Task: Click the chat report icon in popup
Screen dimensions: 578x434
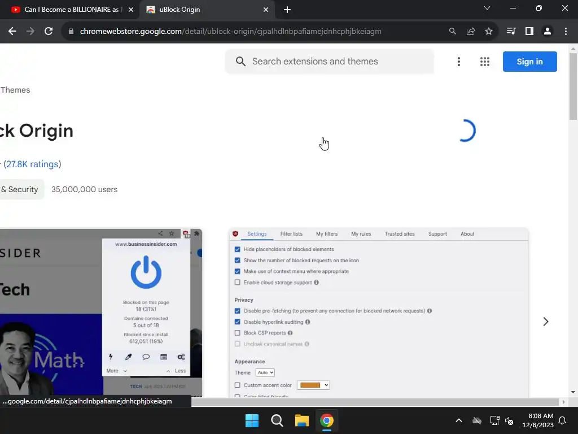Action: [x=146, y=357]
